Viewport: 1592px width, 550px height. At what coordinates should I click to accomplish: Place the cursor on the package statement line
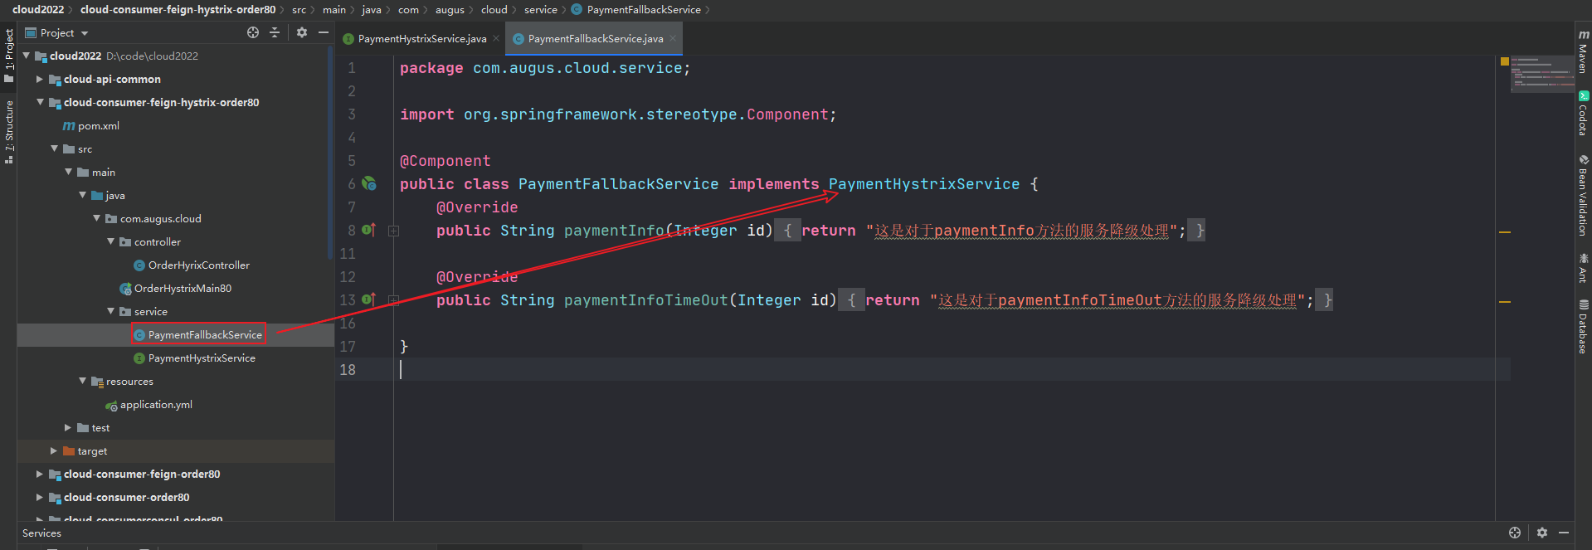coord(545,67)
